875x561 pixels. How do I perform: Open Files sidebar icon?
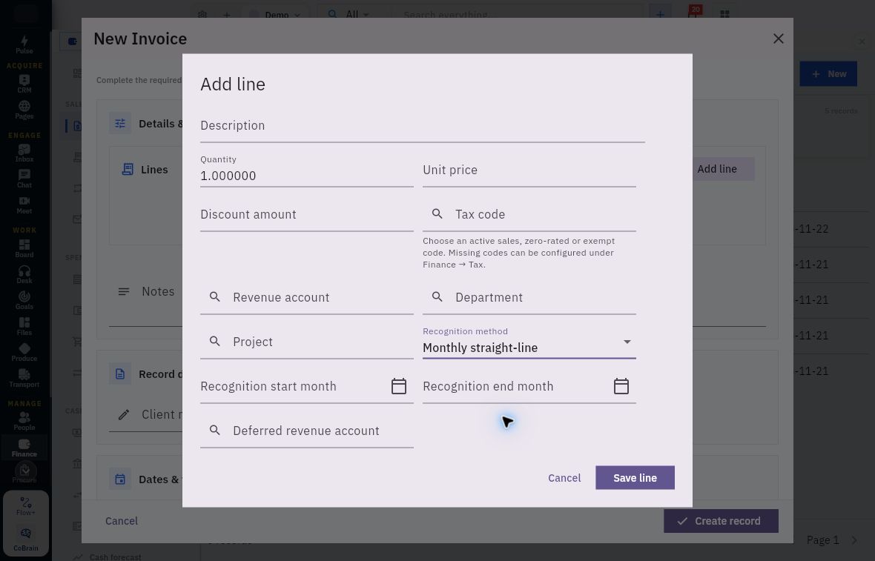pyautogui.click(x=24, y=326)
